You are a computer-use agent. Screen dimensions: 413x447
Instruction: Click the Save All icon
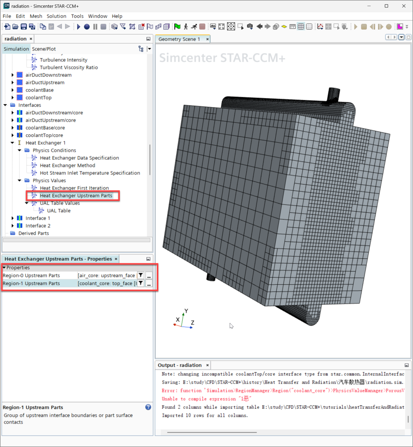32,26
